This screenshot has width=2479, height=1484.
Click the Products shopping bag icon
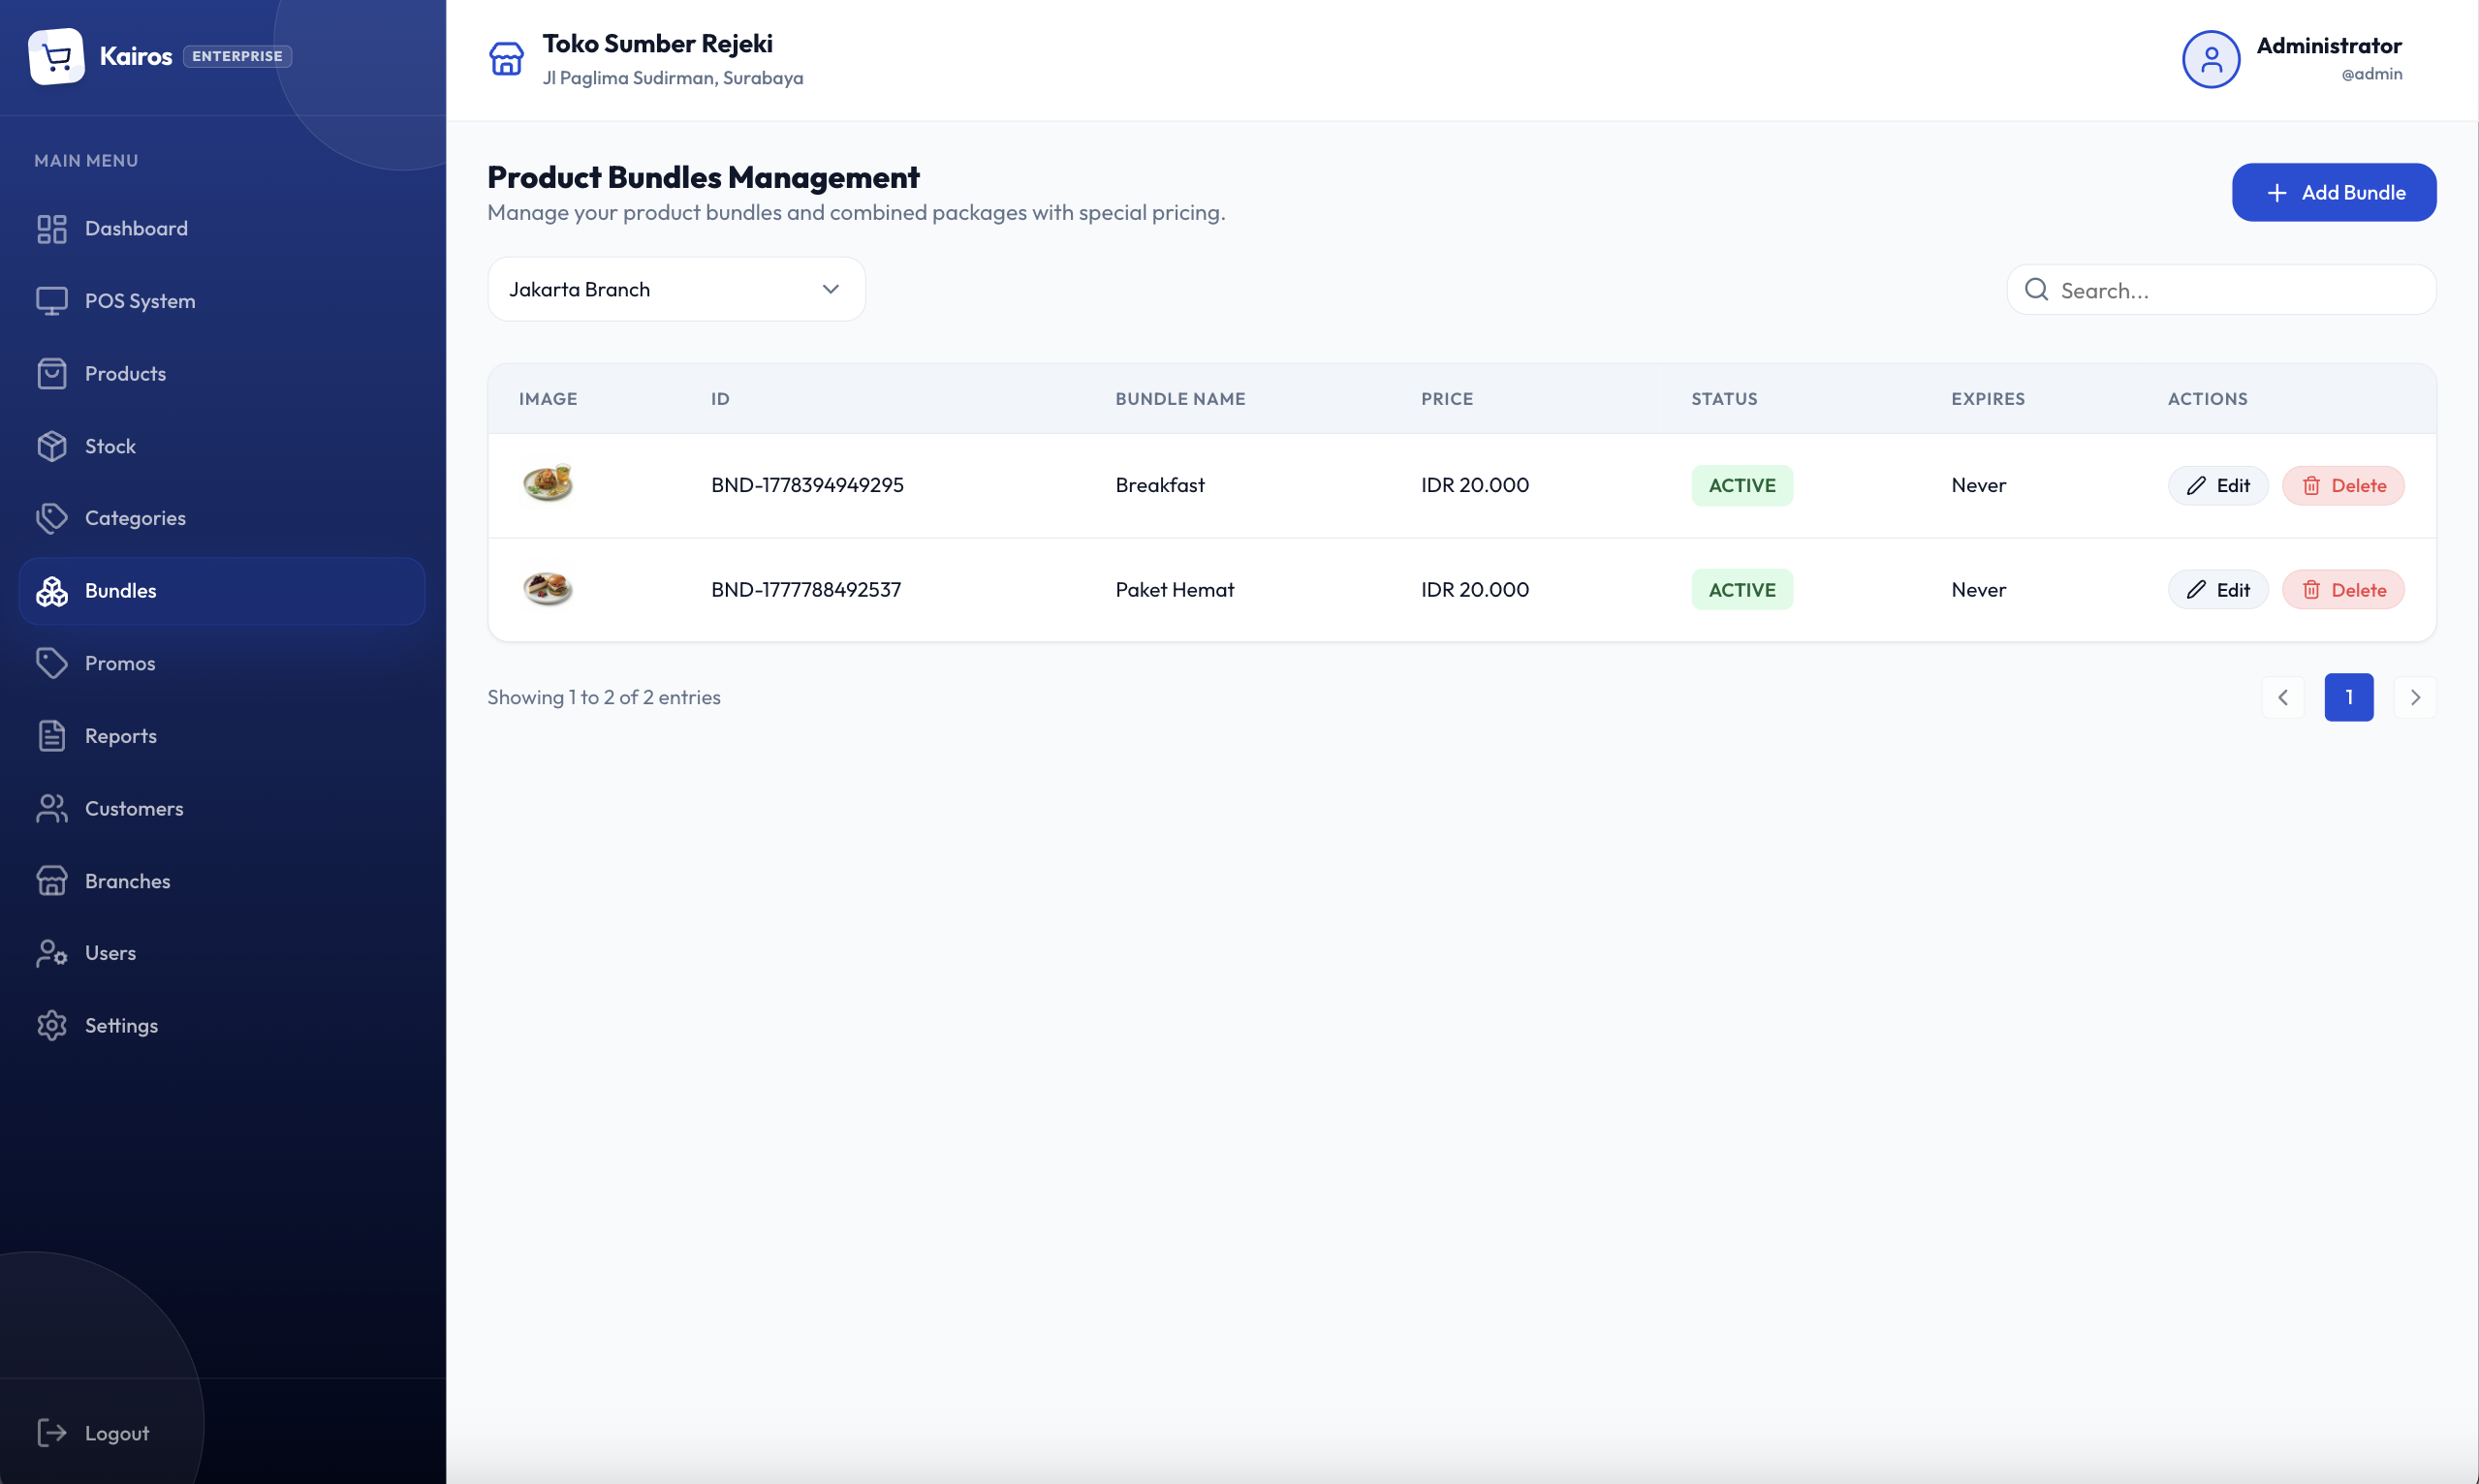tap(51, 374)
